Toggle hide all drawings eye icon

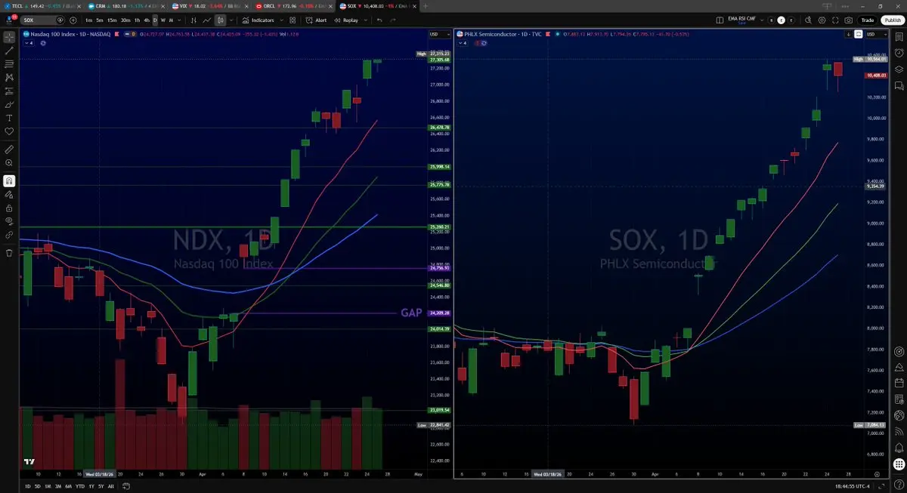coord(11,221)
